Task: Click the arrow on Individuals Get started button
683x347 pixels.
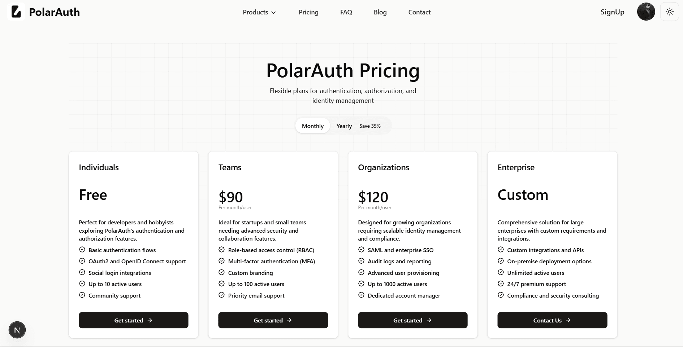Action: click(x=150, y=320)
